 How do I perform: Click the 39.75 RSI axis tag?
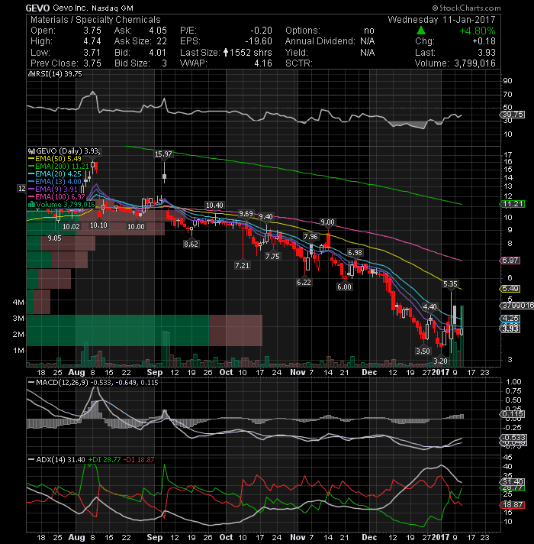513,115
